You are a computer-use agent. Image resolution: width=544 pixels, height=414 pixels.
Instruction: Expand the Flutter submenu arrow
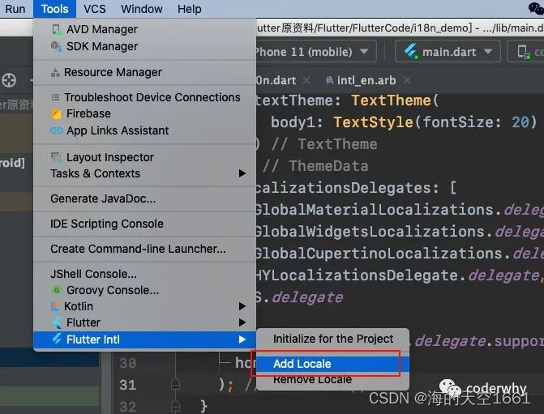[x=242, y=322]
